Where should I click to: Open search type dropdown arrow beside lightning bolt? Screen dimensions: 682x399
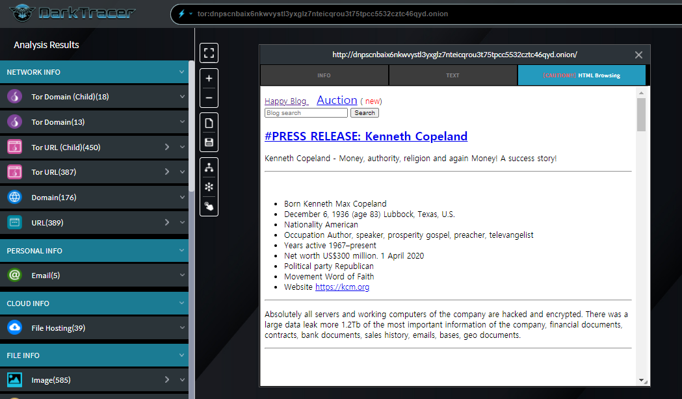tap(190, 14)
